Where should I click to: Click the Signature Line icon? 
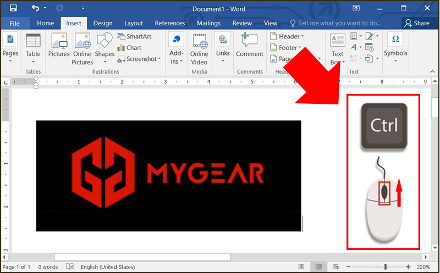(369, 36)
